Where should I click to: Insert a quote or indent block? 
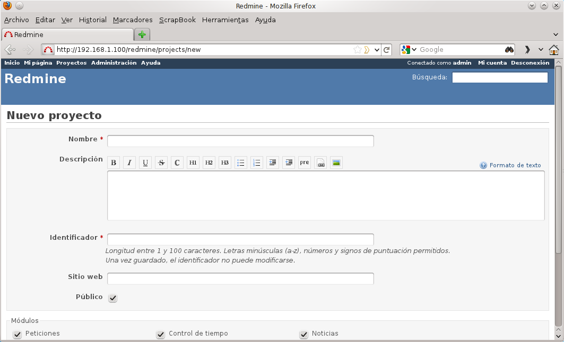273,163
